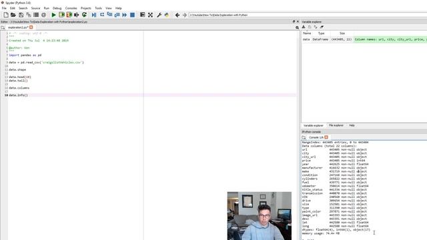Re-run last script icon

click(85, 15)
